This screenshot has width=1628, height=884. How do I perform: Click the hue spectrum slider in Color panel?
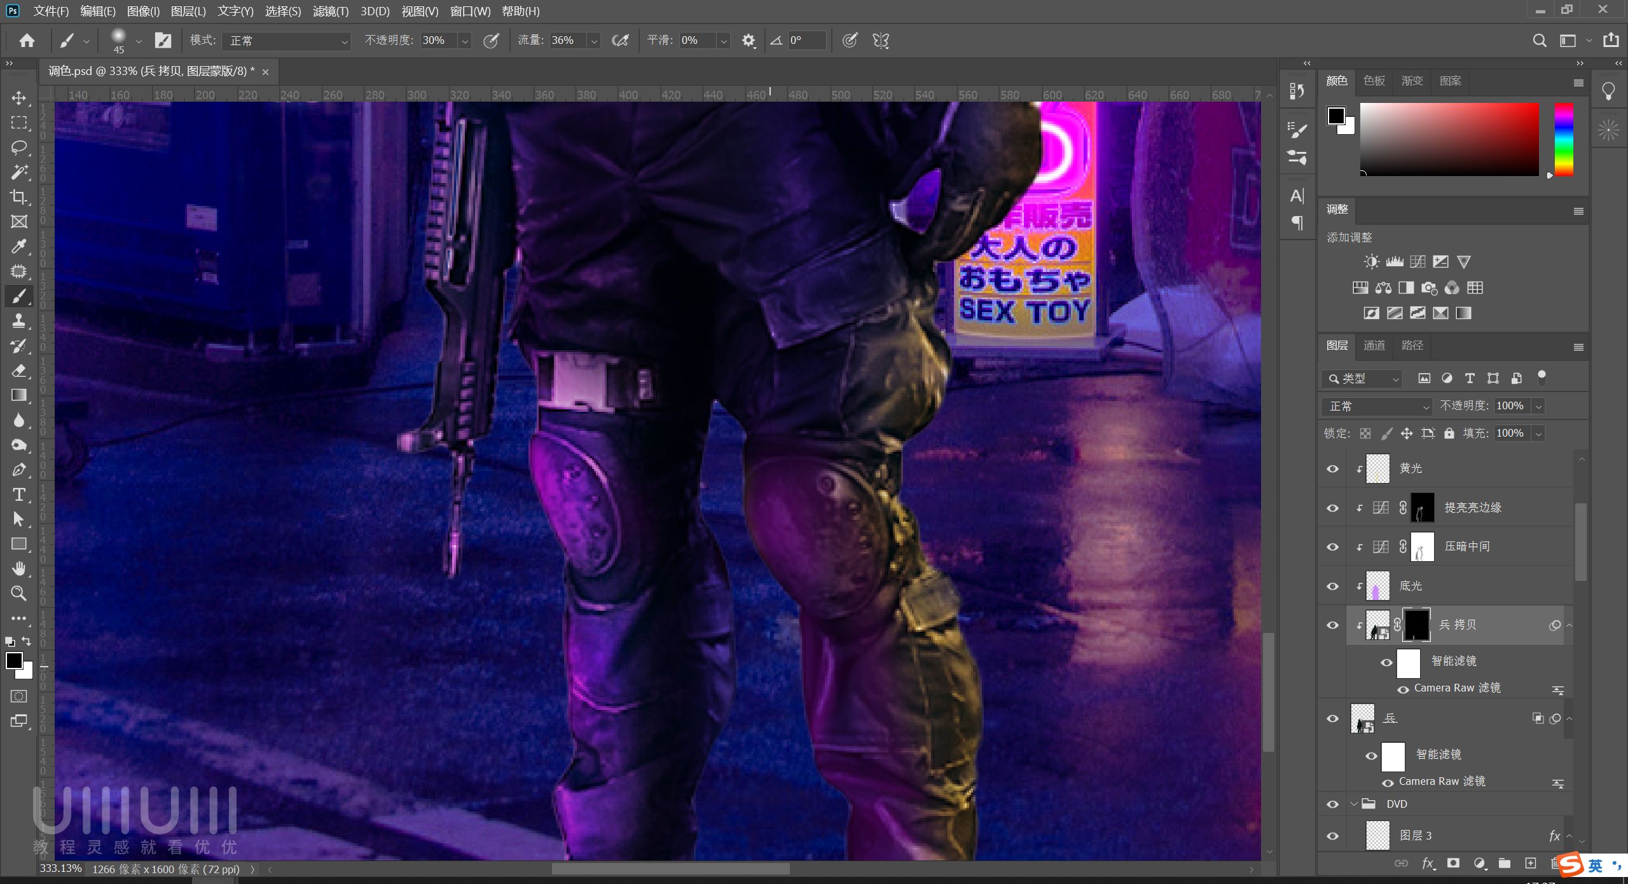(x=1564, y=139)
